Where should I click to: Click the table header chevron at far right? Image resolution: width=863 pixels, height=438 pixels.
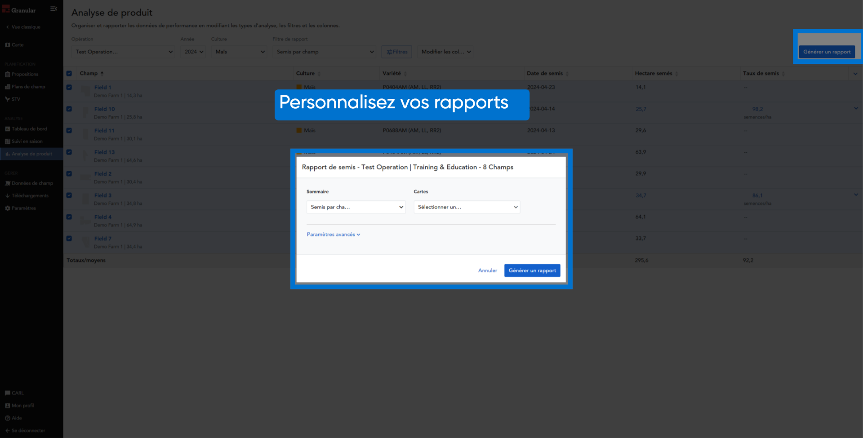click(855, 74)
